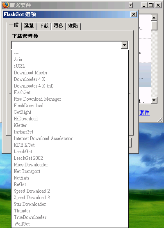Choose Speed Download 3
164x228 pixels.
click(x=70, y=198)
